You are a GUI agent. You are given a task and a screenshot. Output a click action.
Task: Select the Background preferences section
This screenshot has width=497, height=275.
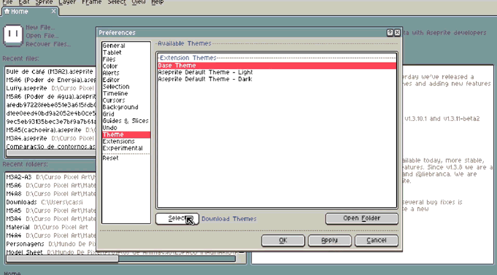(126, 107)
